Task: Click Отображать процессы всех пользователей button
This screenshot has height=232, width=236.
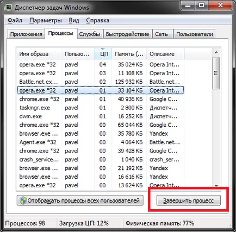Action: click(x=80, y=200)
